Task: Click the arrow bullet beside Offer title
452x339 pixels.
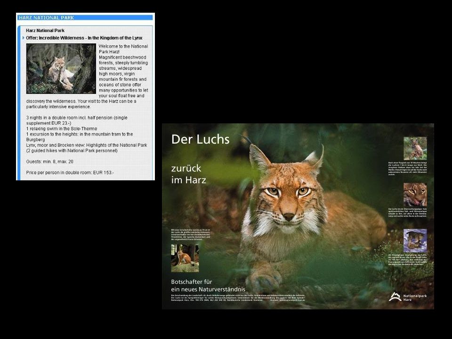Action: point(24,38)
